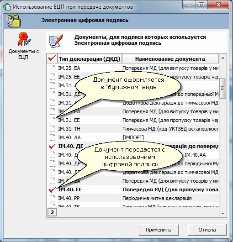Click the page icon beside IM.40. АА
Screen dimensions: 233x242
pos(53,137)
